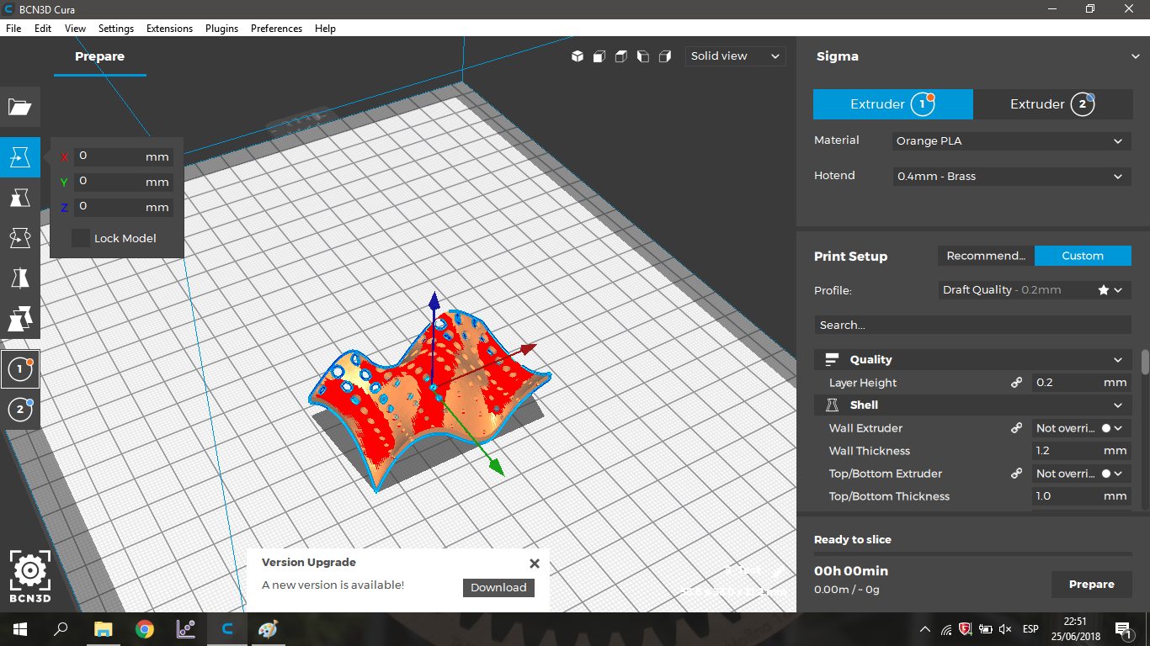
Task: Open file with the folder icon
Action: click(20, 107)
